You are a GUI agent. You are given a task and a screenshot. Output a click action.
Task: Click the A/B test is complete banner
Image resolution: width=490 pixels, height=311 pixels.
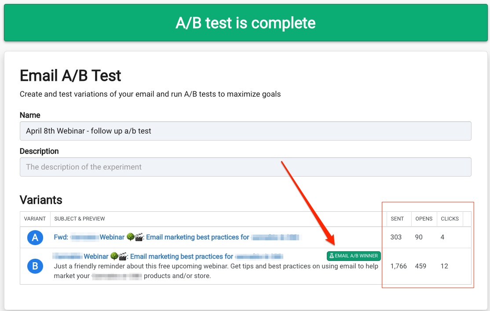[245, 23]
